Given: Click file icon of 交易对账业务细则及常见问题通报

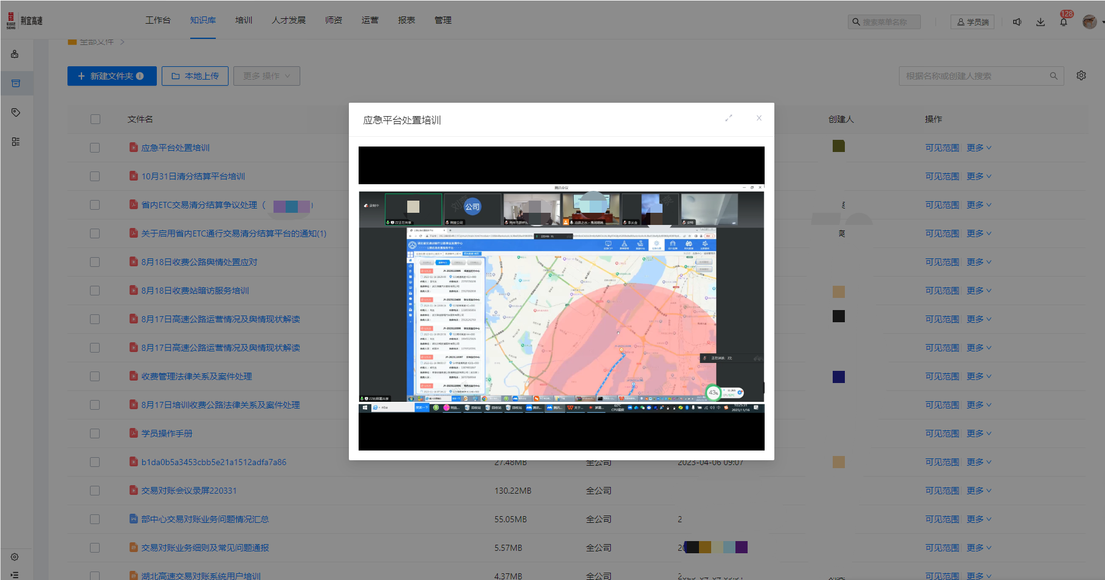Looking at the screenshot, I should 134,547.
